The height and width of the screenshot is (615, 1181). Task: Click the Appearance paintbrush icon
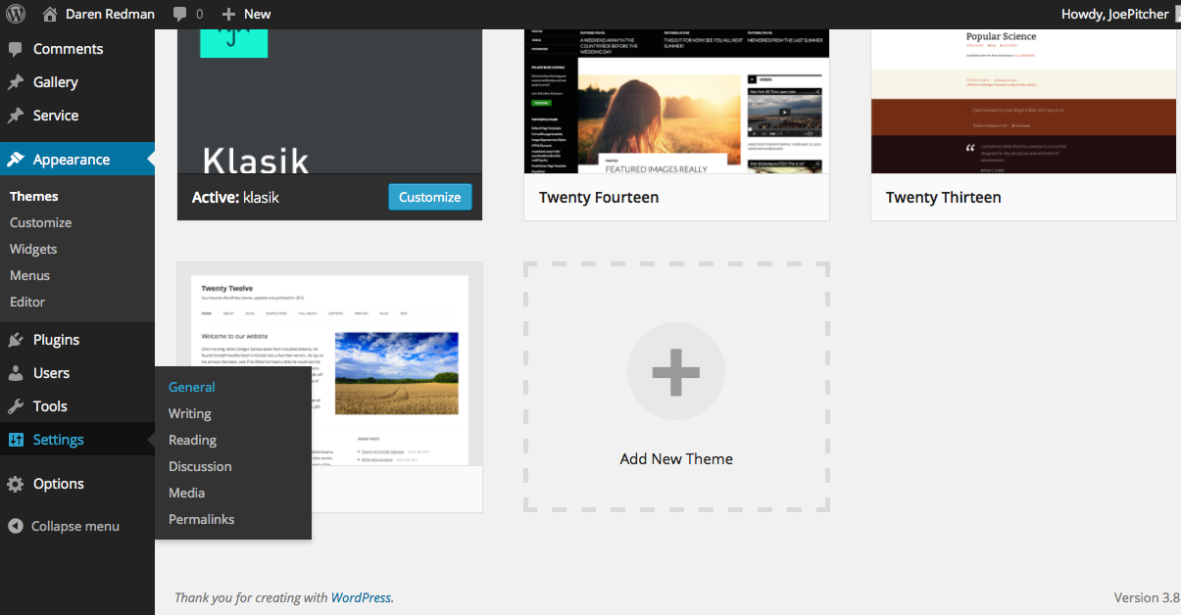(x=16, y=160)
